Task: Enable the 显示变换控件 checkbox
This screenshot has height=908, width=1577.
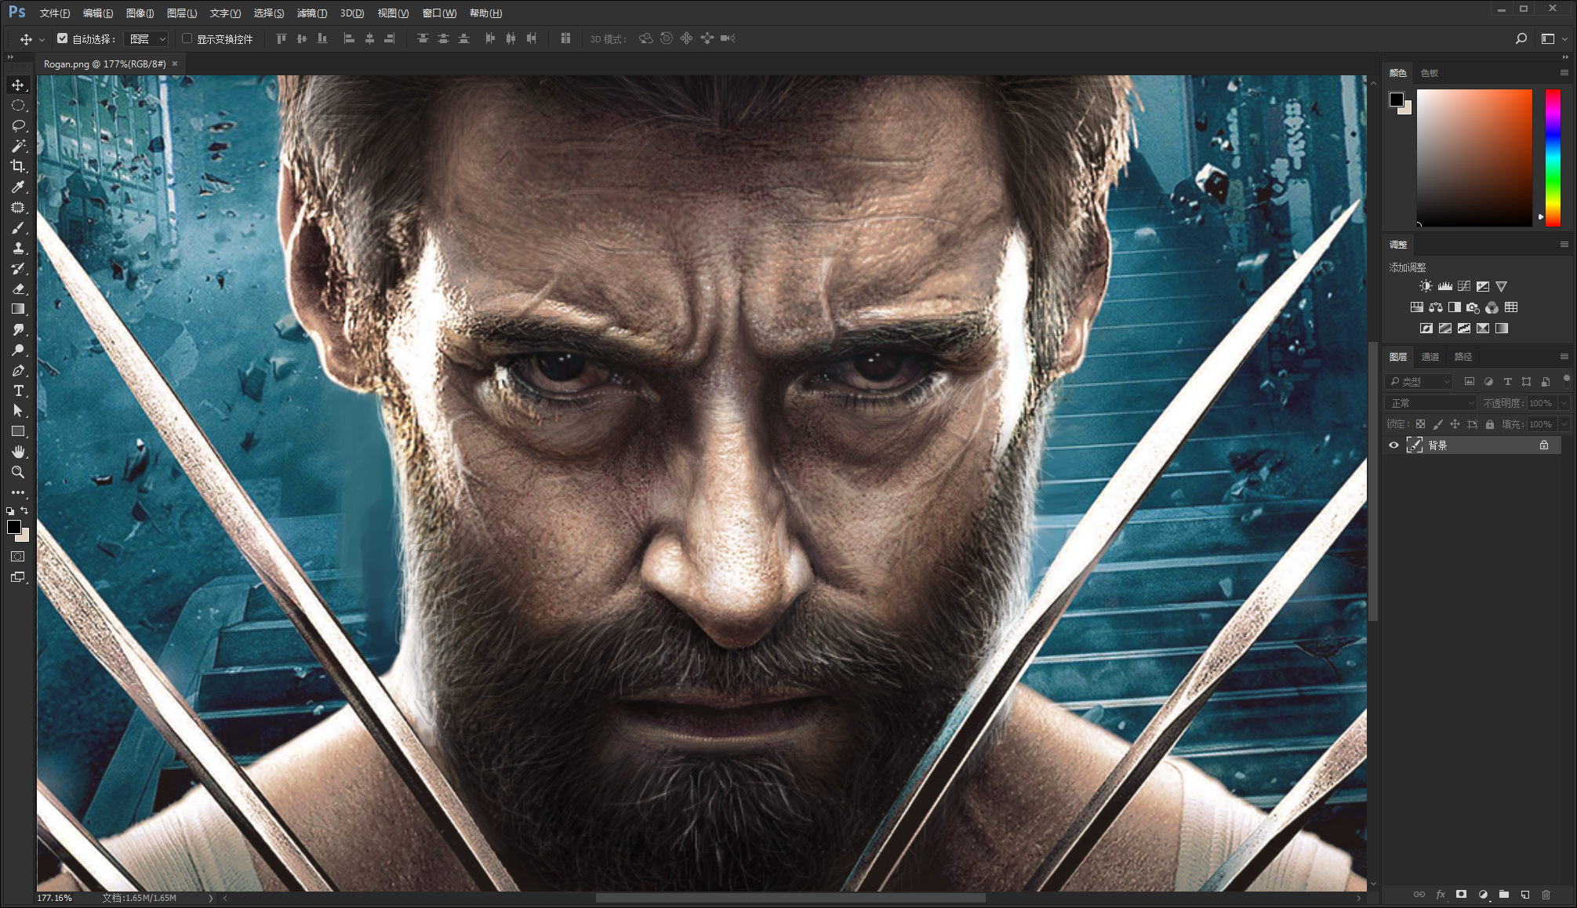Action: click(187, 38)
